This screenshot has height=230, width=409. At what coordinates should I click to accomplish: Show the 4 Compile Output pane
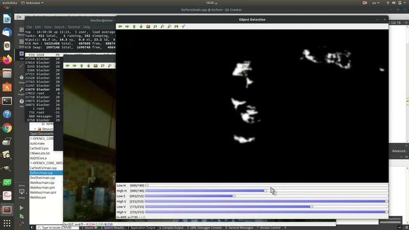tap(171, 227)
